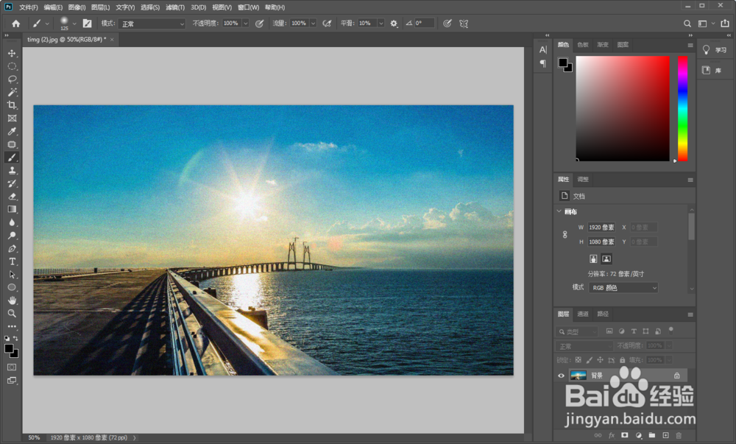Select the Hand tool
Image resolution: width=736 pixels, height=444 pixels.
click(12, 300)
